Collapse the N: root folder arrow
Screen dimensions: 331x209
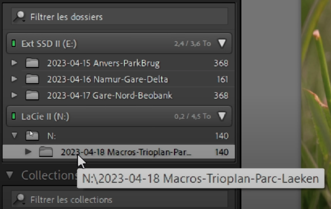coord(14,136)
